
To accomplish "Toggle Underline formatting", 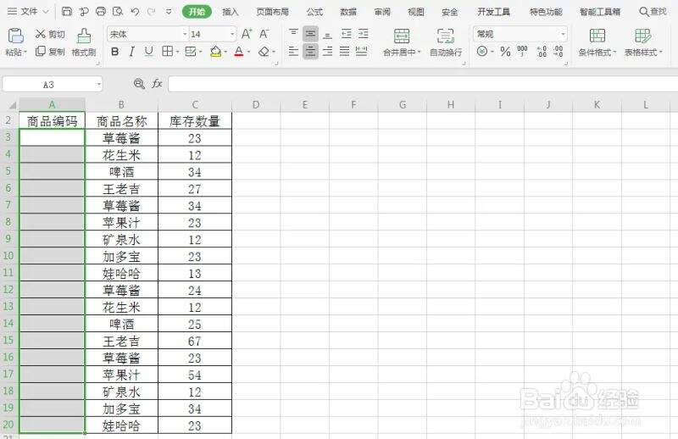I will tap(149, 52).
